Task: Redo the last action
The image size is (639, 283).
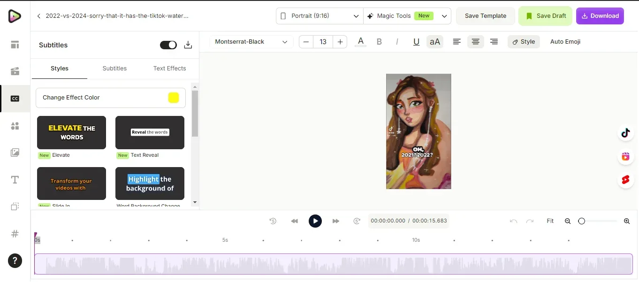Action: tap(530, 221)
